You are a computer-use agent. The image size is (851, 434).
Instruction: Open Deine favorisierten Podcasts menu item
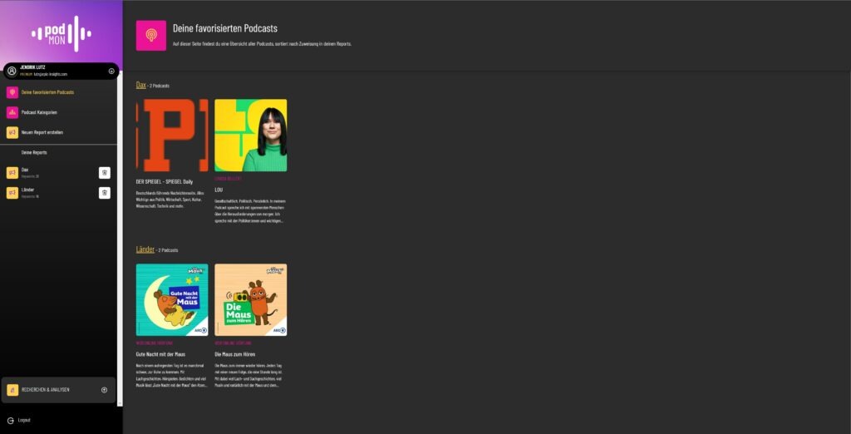[x=47, y=92]
